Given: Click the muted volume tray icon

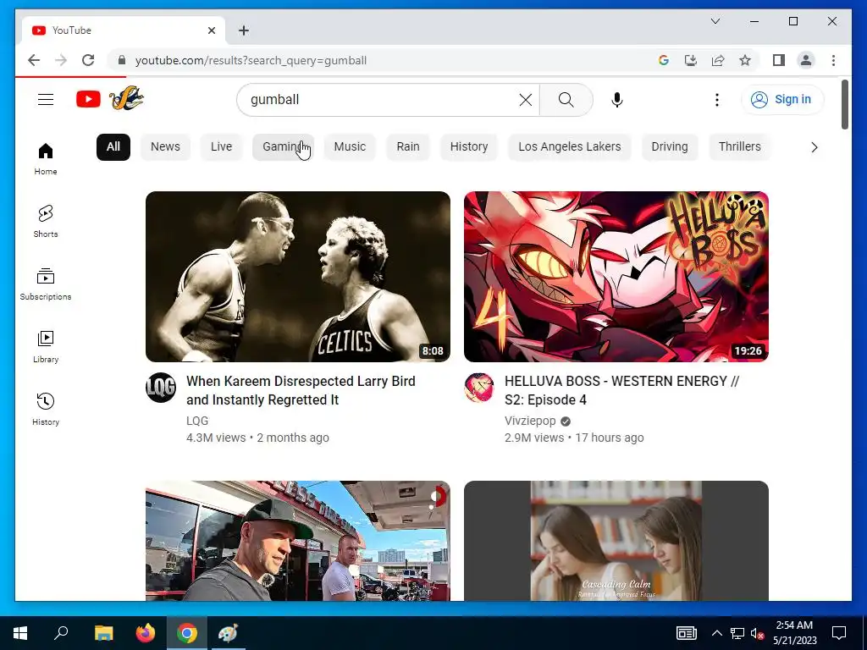Looking at the screenshot, I should click(x=757, y=633).
